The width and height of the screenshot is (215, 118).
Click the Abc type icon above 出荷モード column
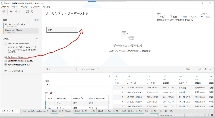coord(181,77)
